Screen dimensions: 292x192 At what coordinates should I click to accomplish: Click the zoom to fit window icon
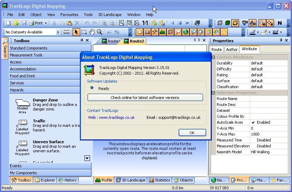pos(121,23)
